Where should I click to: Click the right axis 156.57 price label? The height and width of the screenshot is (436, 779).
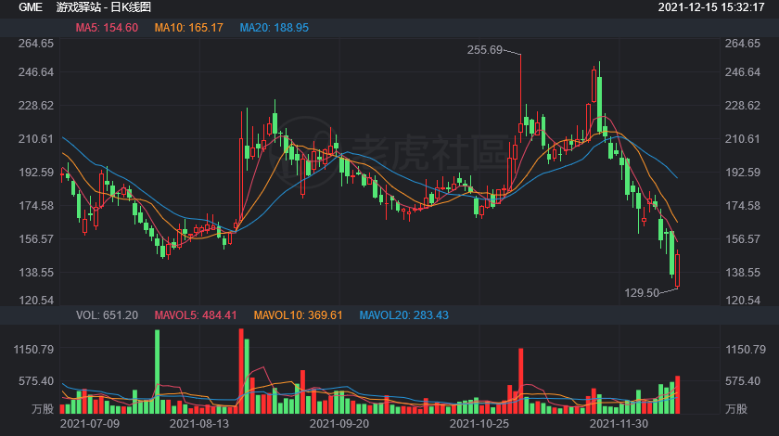[743, 238]
